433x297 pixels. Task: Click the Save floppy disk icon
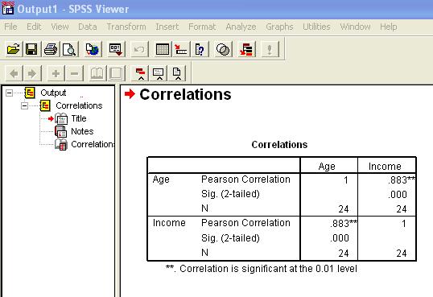31,49
